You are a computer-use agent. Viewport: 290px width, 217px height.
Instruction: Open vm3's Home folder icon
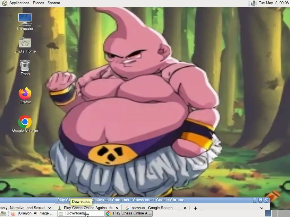(x=25, y=45)
